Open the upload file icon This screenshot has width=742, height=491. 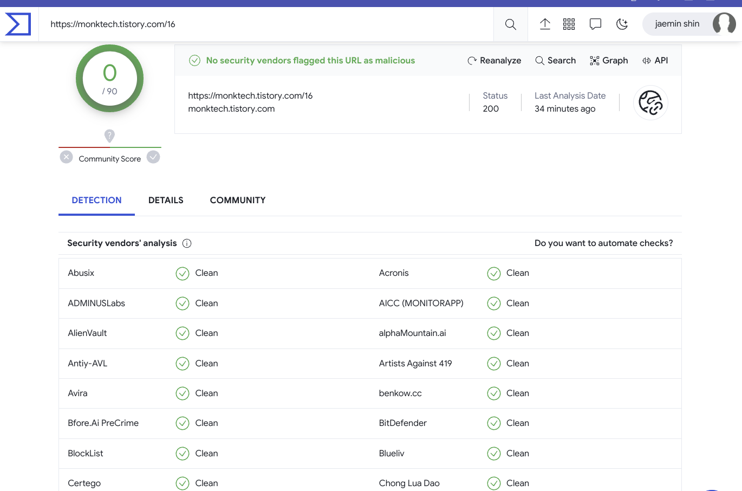click(x=545, y=24)
